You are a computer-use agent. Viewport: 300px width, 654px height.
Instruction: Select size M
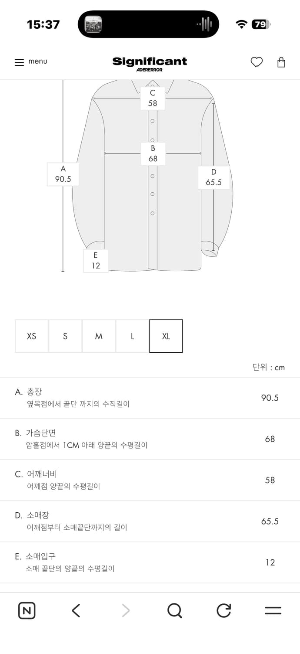[99, 336]
